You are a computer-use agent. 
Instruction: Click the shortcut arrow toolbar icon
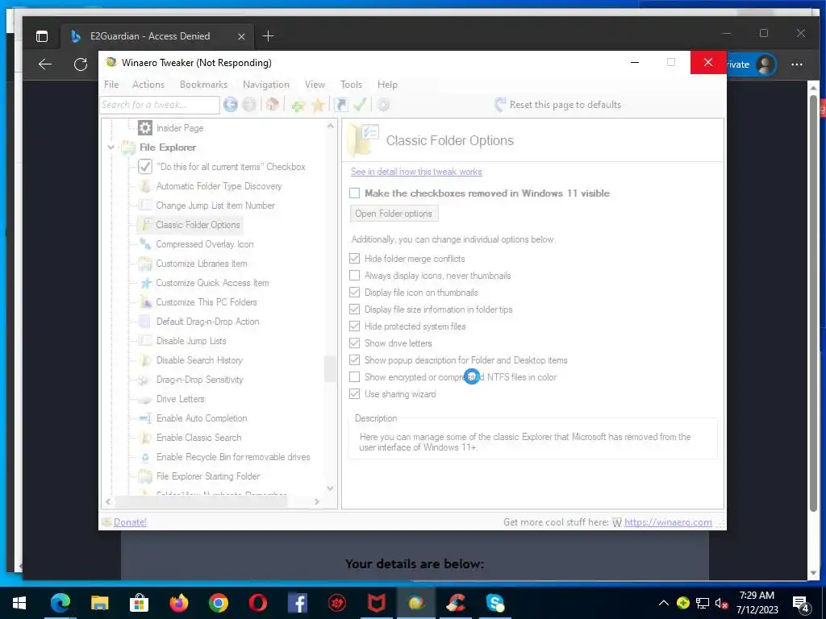(341, 105)
